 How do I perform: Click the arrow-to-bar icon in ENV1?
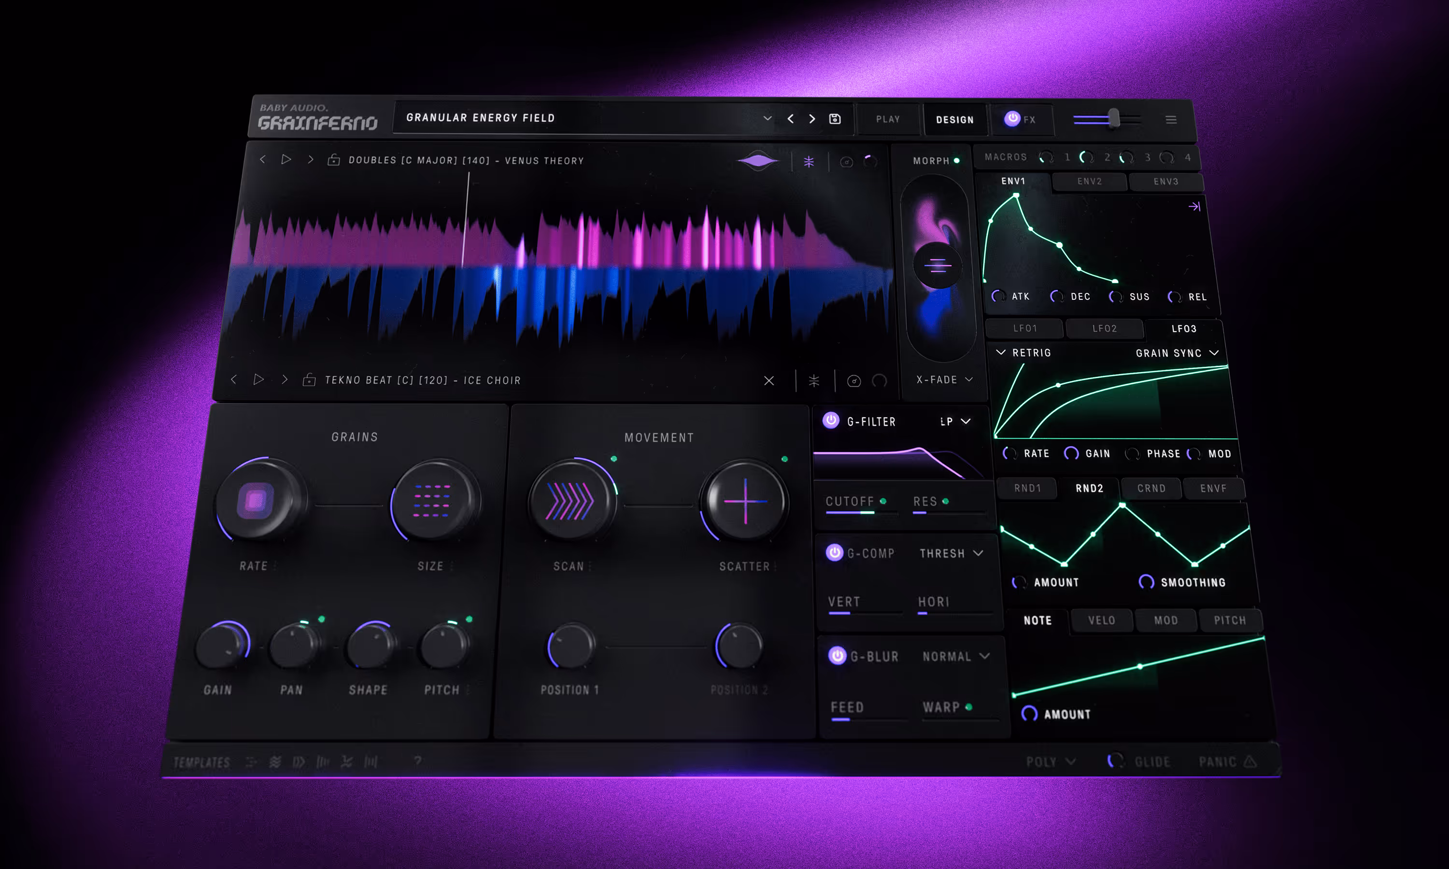1194,206
